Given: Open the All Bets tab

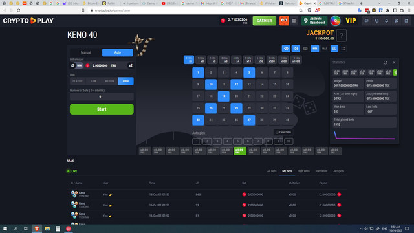Looking at the screenshot, I should click(272, 171).
